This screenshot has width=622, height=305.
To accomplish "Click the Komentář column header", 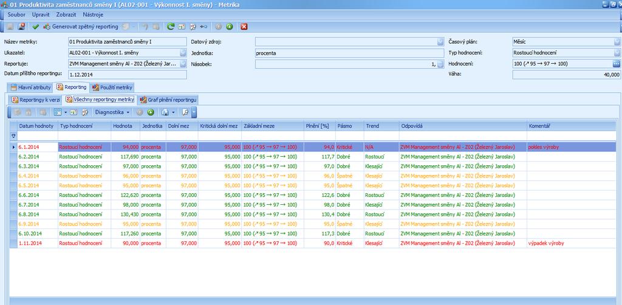I will click(x=571, y=126).
